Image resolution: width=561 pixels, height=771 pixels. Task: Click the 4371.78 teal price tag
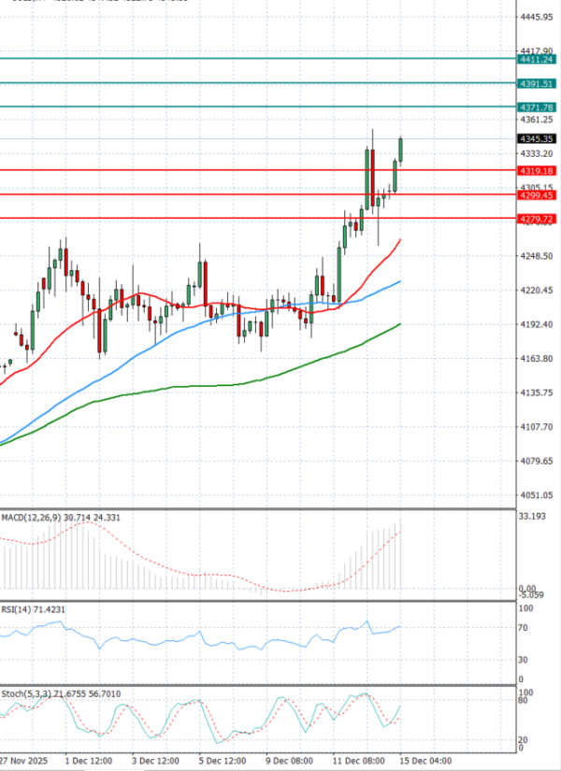click(x=538, y=107)
